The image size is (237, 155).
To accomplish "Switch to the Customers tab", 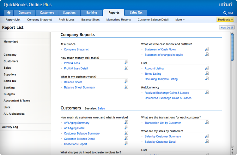I will tap(47, 13).
